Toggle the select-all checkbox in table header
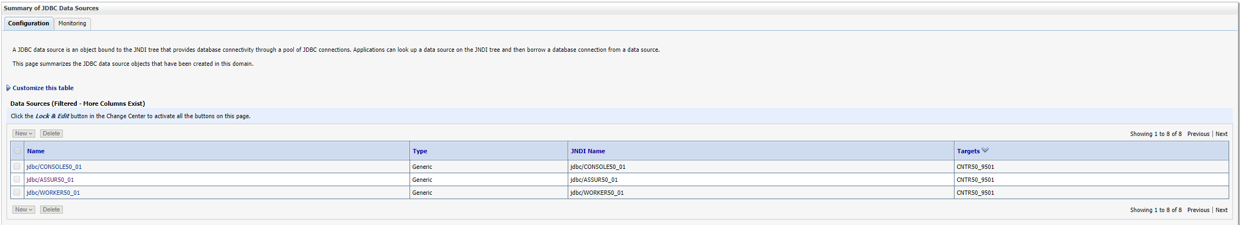1240x225 pixels. pos(17,151)
